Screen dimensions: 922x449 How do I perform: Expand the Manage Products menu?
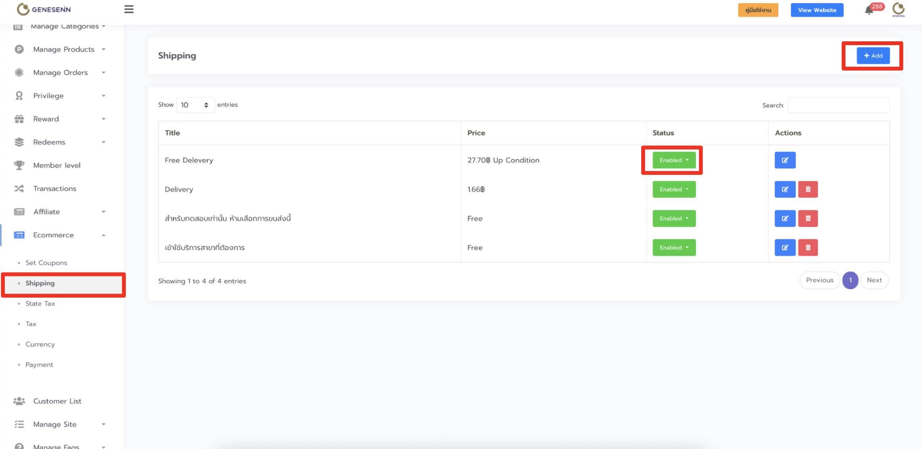click(63, 49)
